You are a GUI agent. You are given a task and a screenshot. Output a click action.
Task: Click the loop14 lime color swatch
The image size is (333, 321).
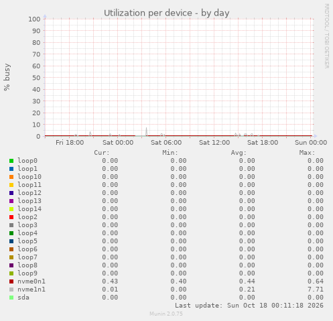(11, 209)
